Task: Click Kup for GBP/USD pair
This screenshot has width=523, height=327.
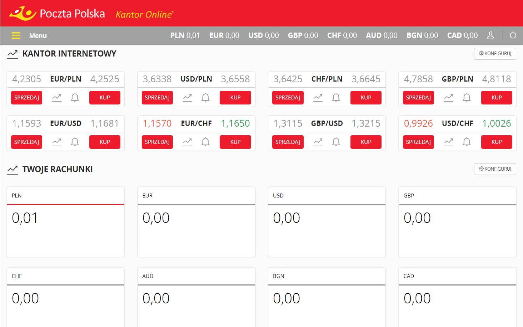Action: pos(366,142)
